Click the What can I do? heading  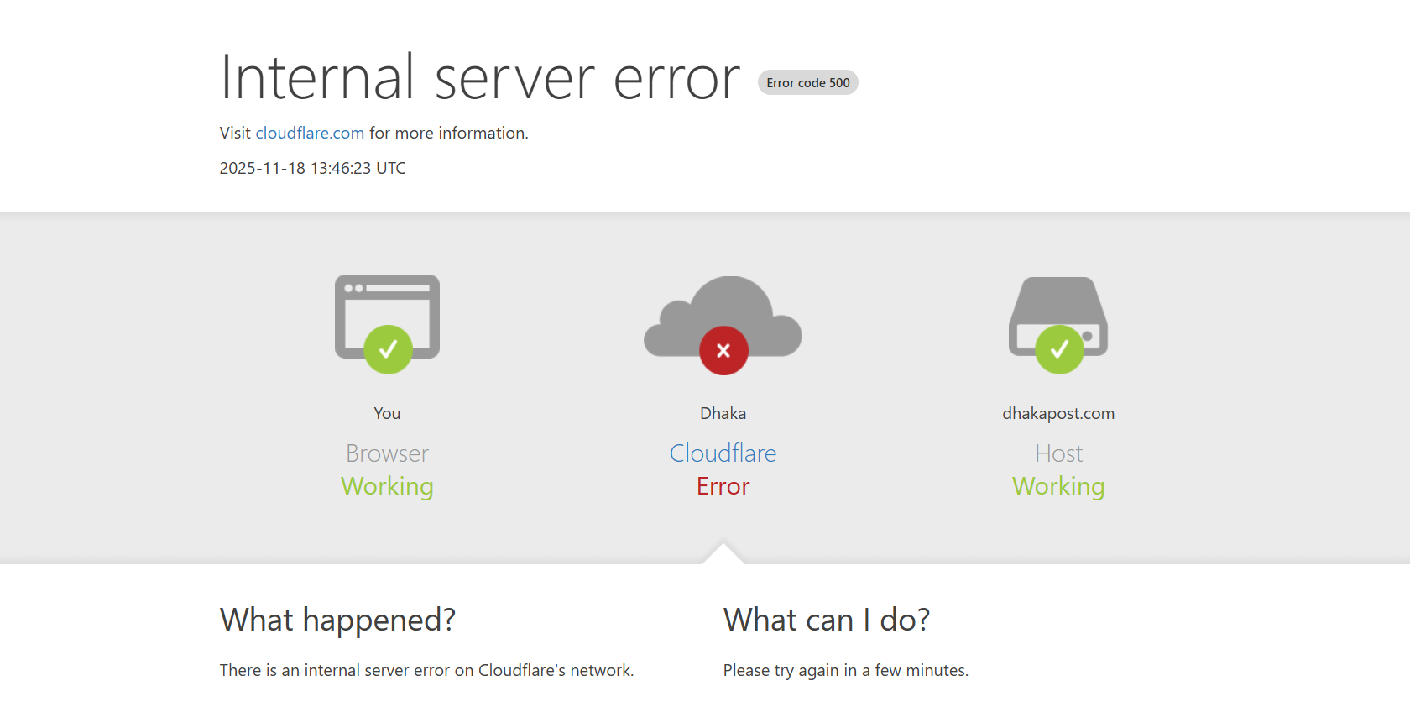[827, 620]
